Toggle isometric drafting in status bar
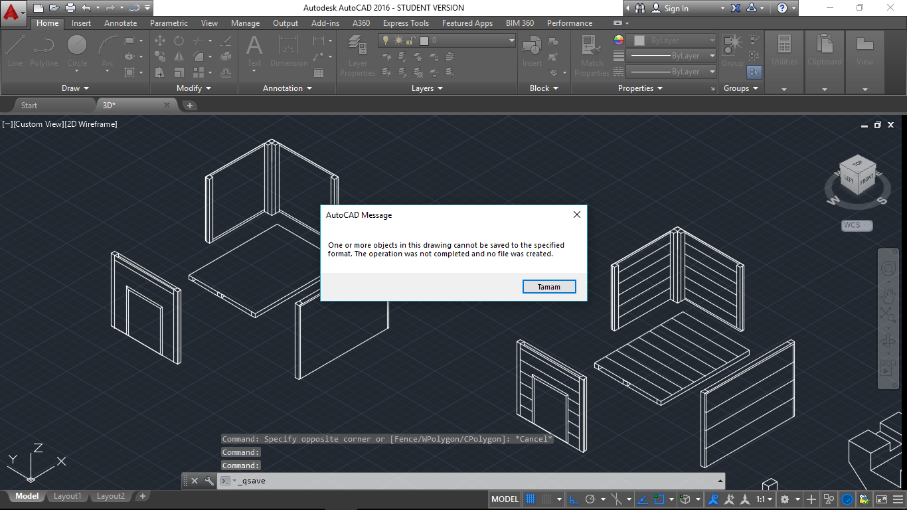 tap(618, 499)
